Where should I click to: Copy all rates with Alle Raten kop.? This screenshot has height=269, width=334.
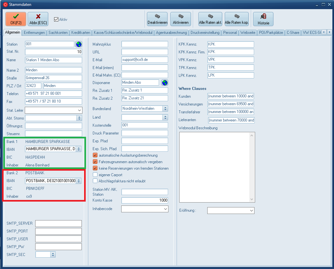pyautogui.click(x=237, y=19)
